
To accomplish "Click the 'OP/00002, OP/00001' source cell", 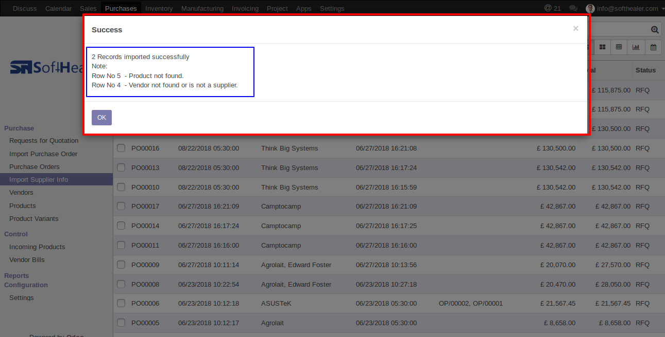I will tap(471, 304).
